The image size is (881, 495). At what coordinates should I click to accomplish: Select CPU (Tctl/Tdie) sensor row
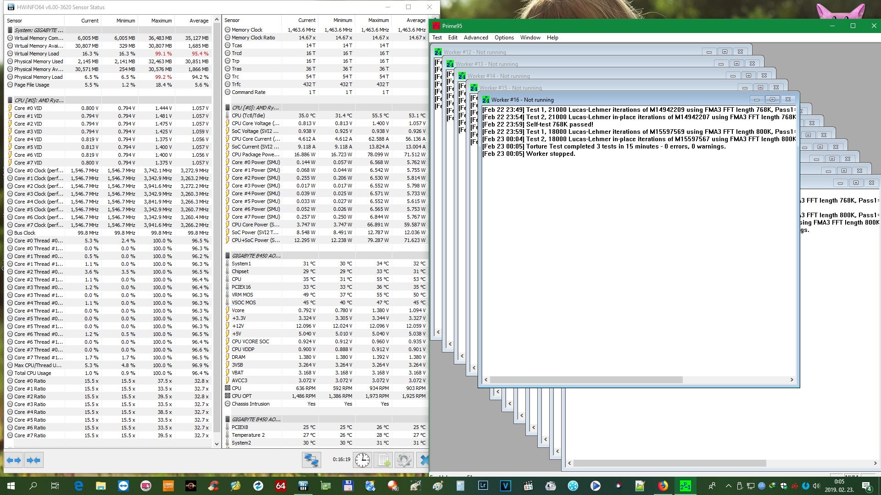point(325,115)
